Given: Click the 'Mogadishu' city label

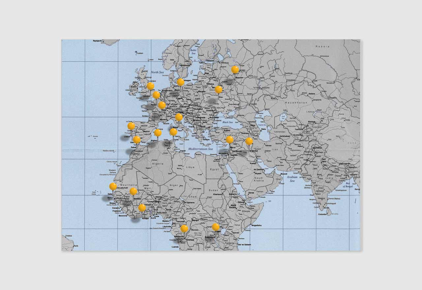Looking at the screenshot, I should [x=256, y=225].
